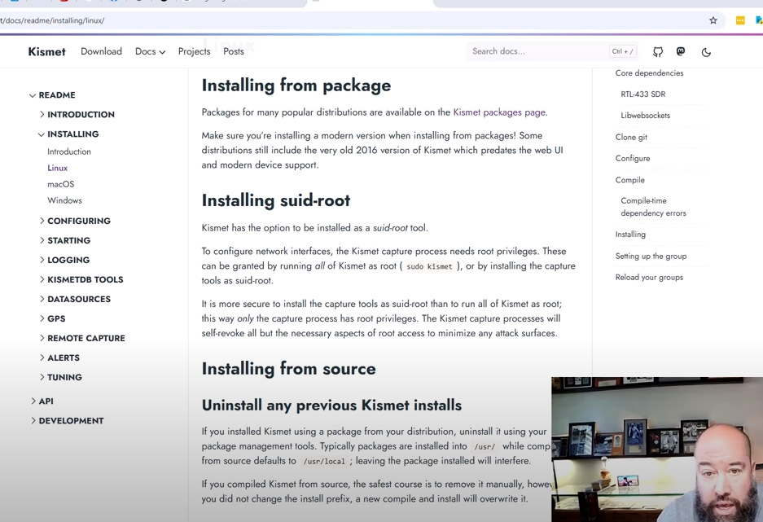Screen dimensions: 763x522
Task: Jump to Clone git in contents
Action: pyautogui.click(x=631, y=137)
